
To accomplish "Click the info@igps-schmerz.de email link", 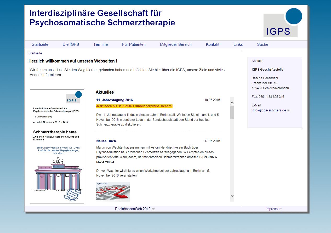I will 269,110.
